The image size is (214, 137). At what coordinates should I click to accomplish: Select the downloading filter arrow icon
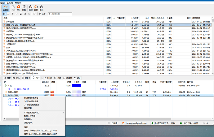(x=8, y=14)
